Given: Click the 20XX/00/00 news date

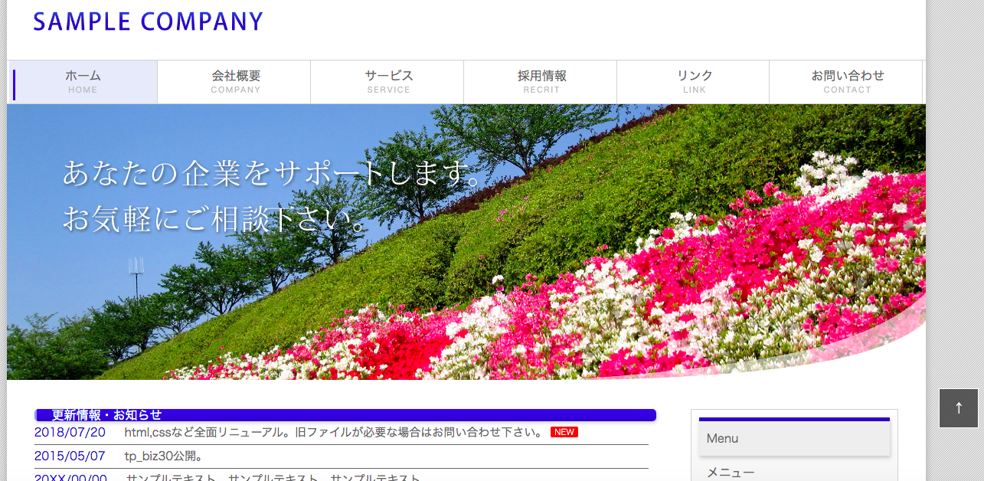Looking at the screenshot, I should (70, 476).
